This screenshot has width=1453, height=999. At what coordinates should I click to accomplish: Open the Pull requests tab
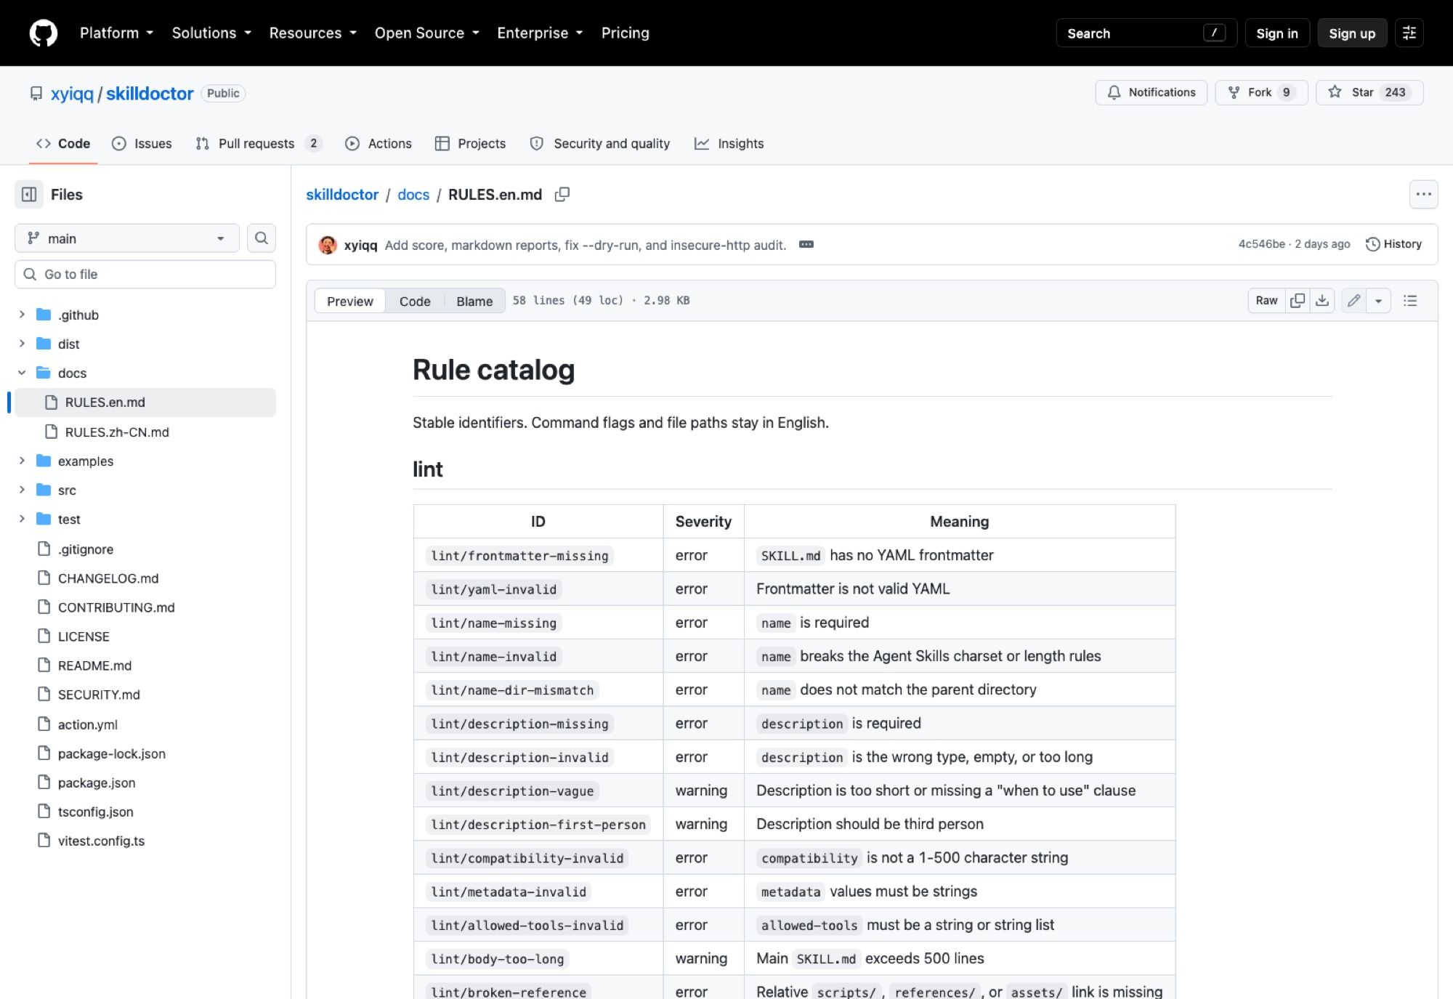258,144
